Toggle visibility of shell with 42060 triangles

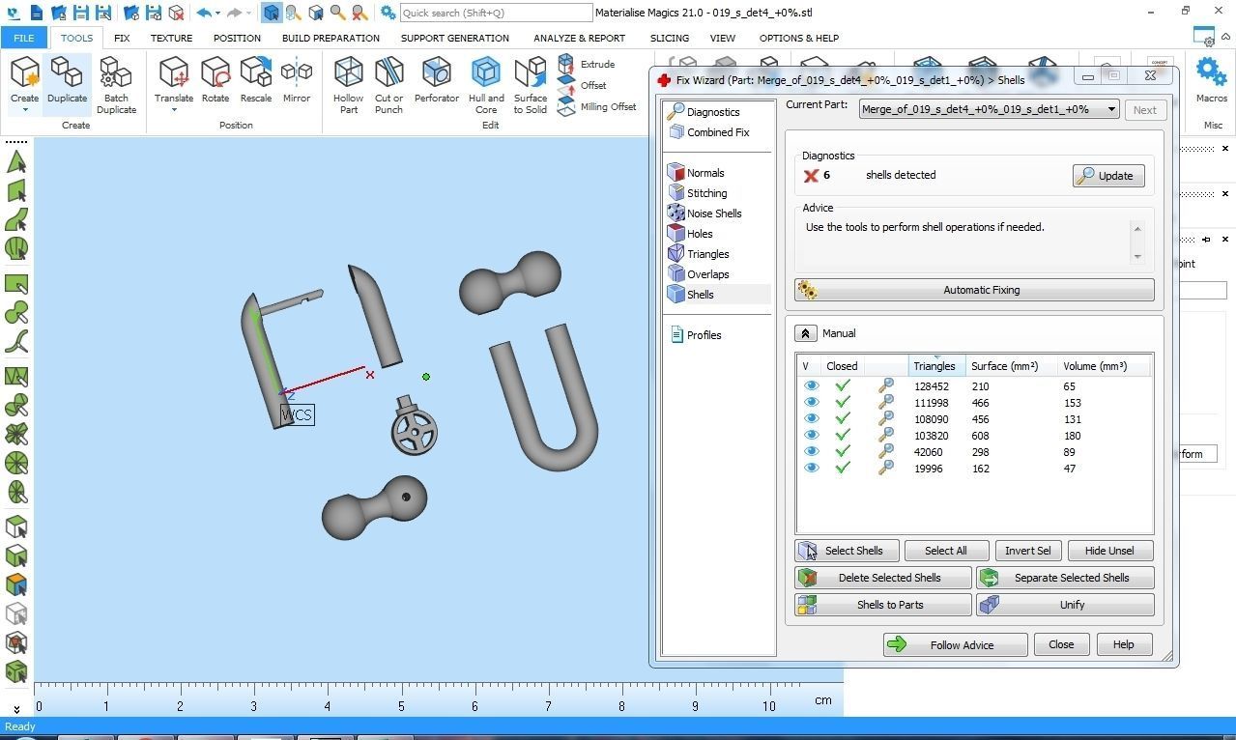[x=811, y=452]
